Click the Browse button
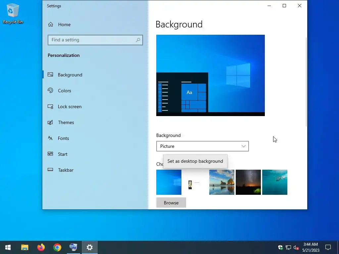This screenshot has height=254, width=339. coord(171,203)
